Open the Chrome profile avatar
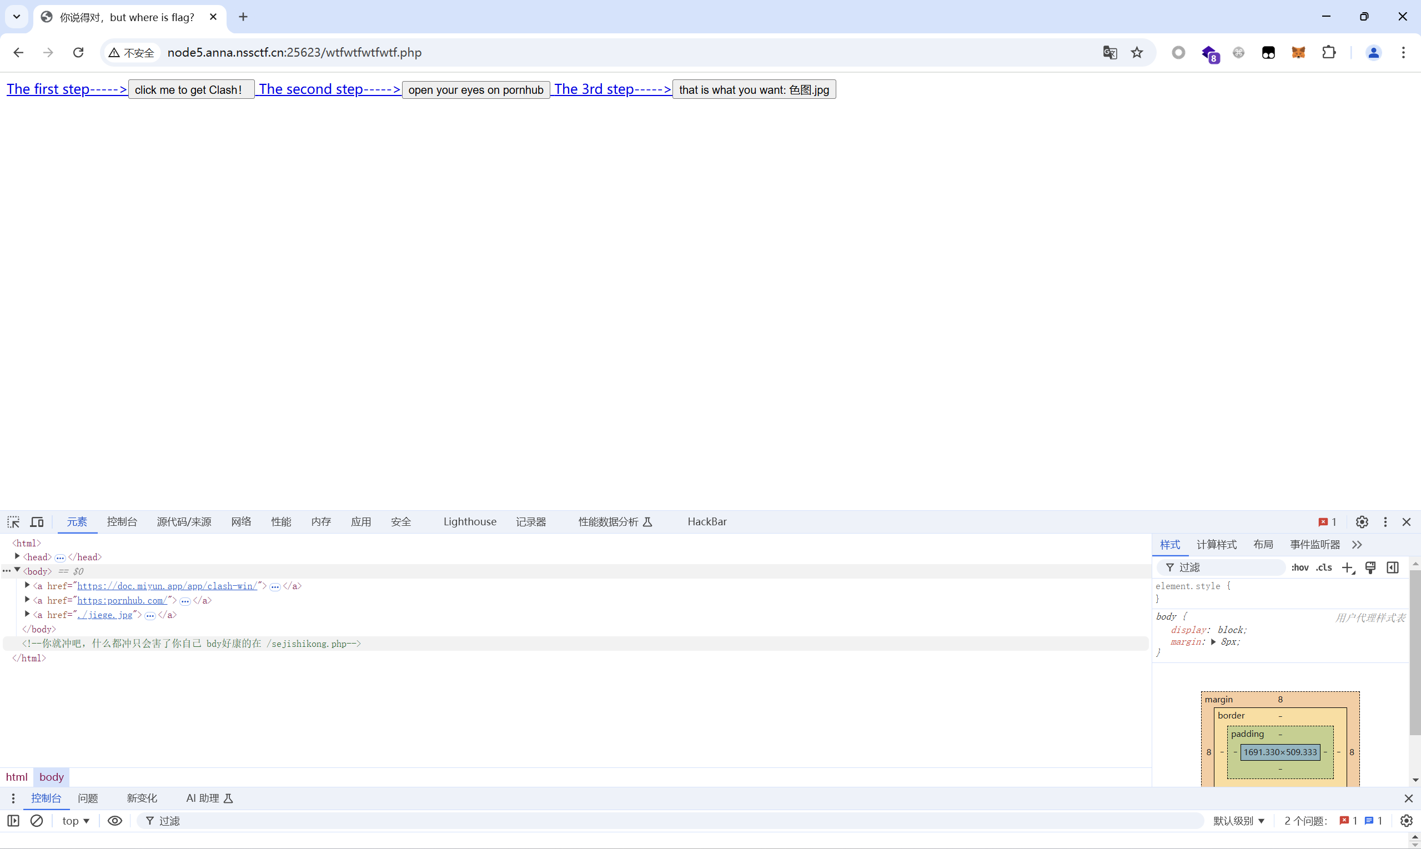1421x849 pixels. click(1373, 53)
